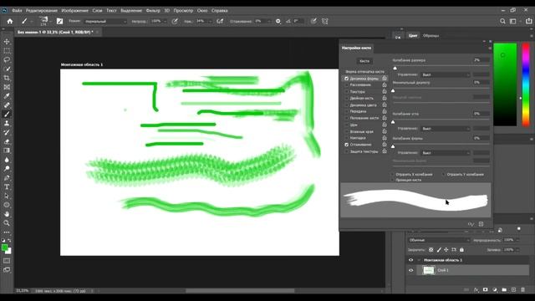
Task: Lock all icon in Layers panel
Action: (461, 250)
